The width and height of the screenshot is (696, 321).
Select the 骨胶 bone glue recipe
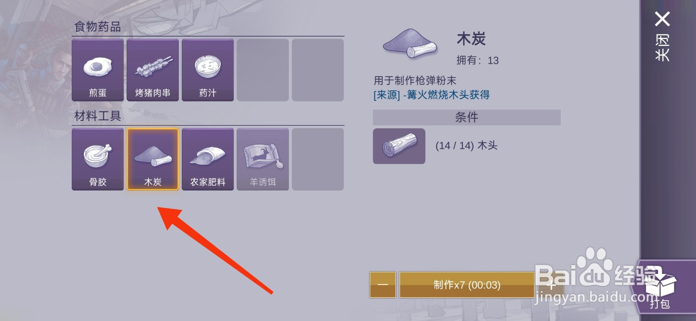point(98,159)
